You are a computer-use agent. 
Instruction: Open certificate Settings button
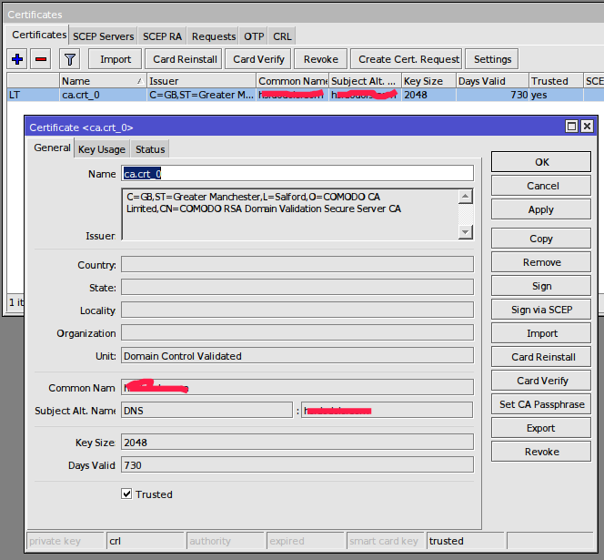(x=492, y=59)
